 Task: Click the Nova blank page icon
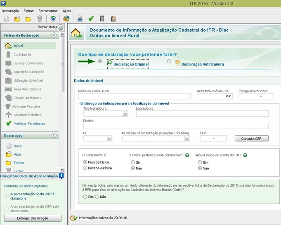tap(9, 146)
